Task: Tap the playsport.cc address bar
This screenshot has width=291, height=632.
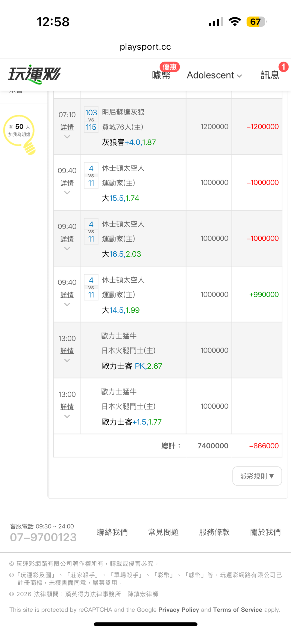Action: point(145,47)
